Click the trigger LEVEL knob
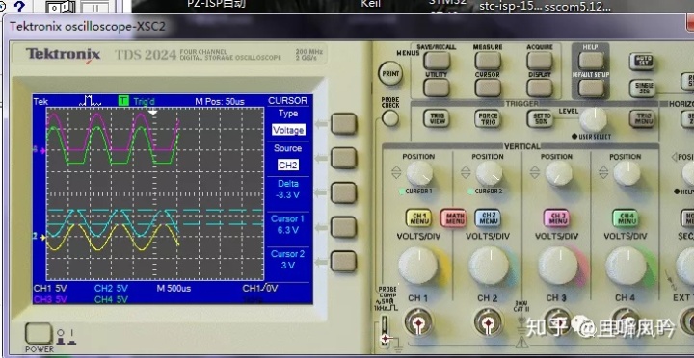694x358 pixels. point(593,119)
